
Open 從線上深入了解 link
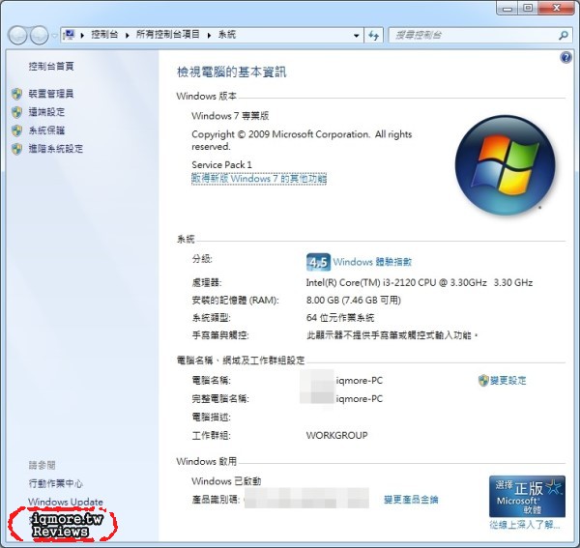pos(525,525)
